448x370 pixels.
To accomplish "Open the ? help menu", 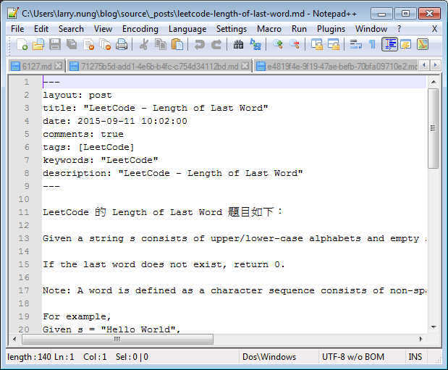I will pyautogui.click(x=399, y=29).
